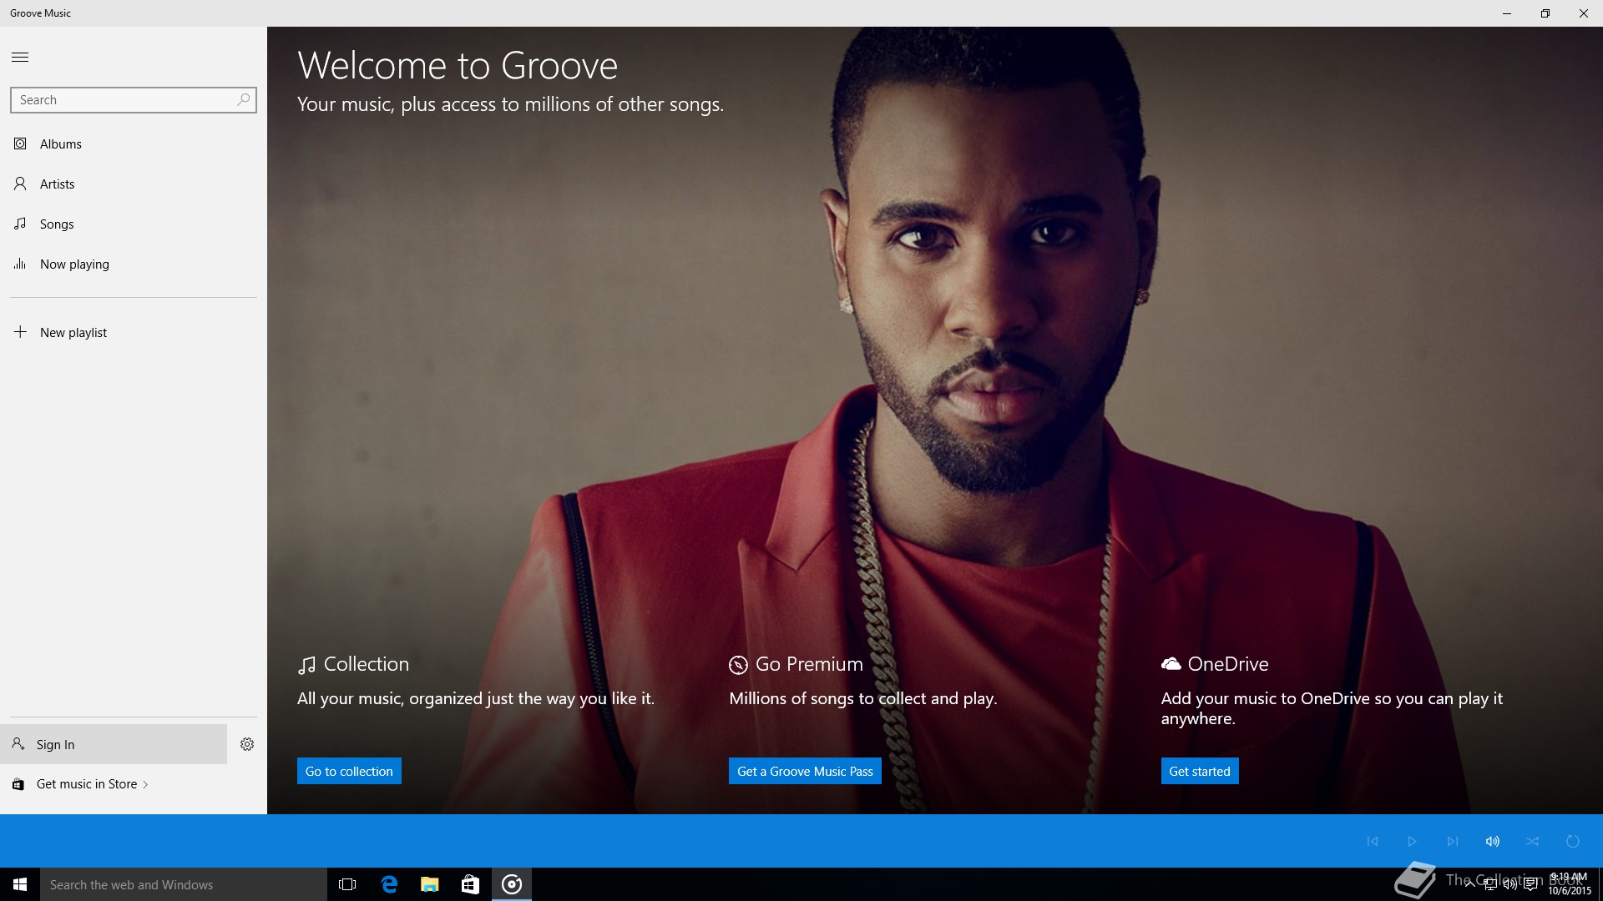
Task: Focus the Search input field
Action: click(133, 99)
